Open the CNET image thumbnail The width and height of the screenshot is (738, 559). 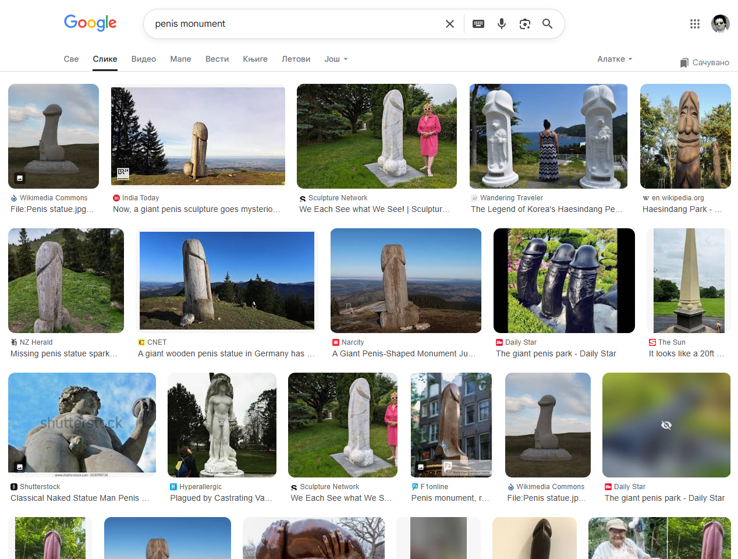point(227,281)
